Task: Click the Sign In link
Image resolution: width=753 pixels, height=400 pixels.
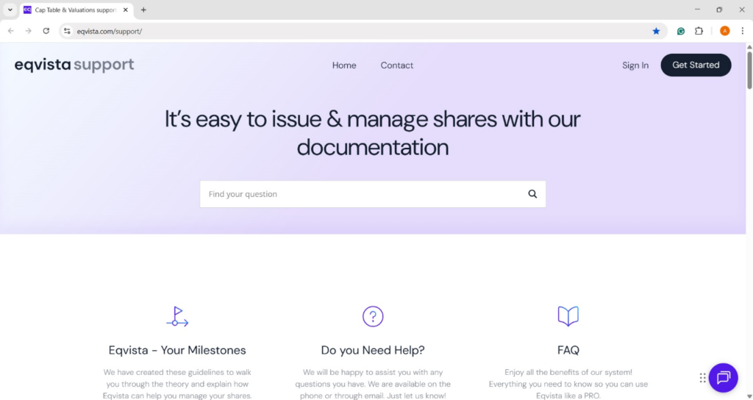Action: 635,65
